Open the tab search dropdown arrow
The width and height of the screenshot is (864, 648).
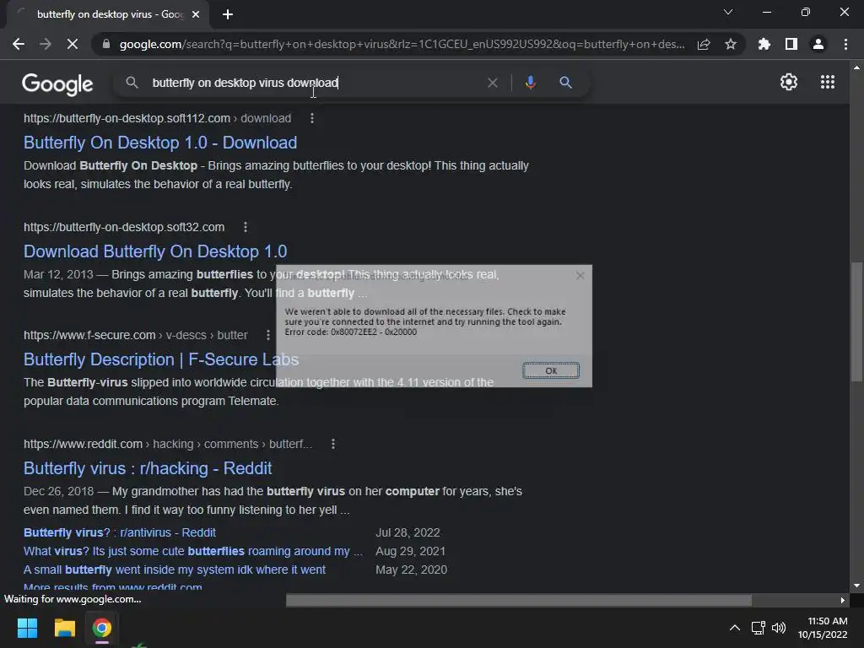tap(728, 12)
